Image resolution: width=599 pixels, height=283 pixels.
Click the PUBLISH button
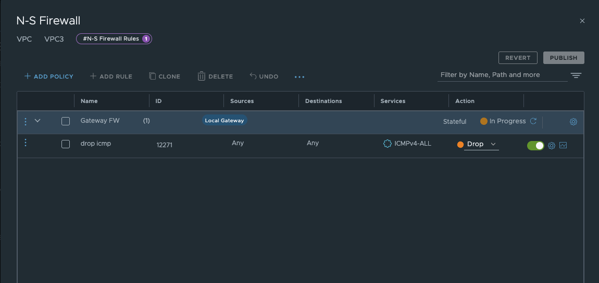pos(564,58)
